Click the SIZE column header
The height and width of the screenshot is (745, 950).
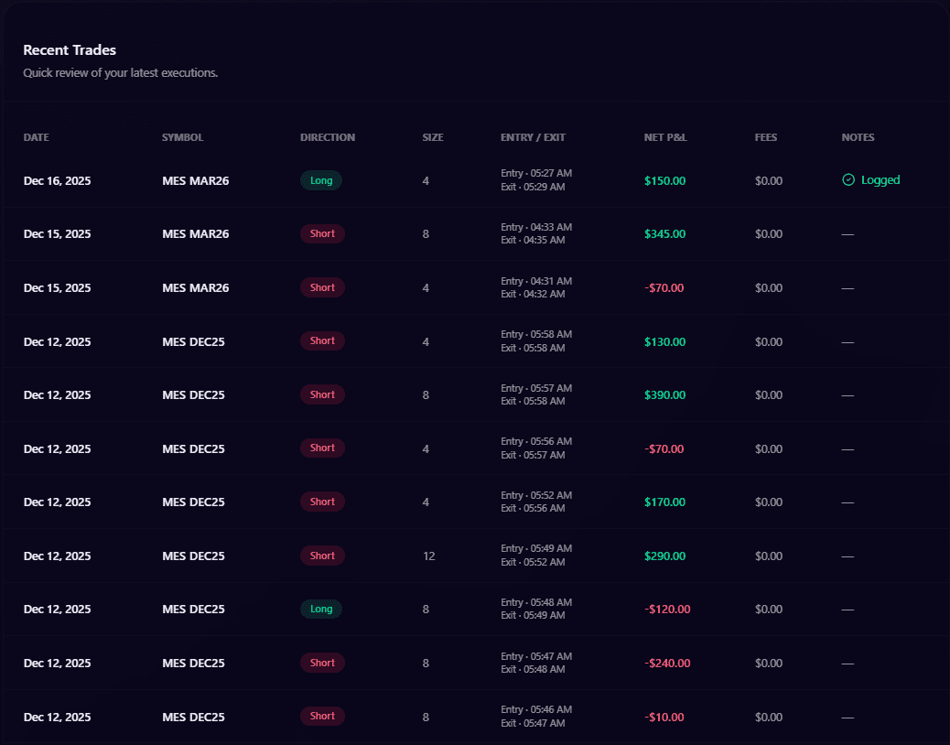[x=433, y=137]
